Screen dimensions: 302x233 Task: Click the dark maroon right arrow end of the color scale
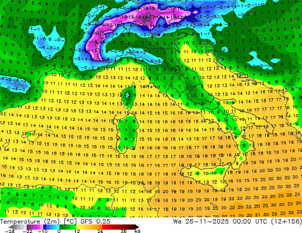pos(137,227)
